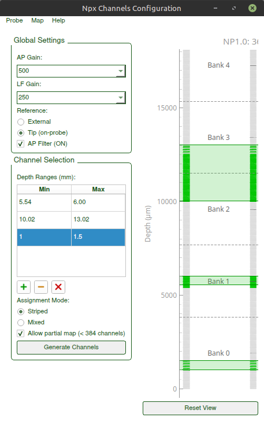Viewport: 264px width, 421px height.
Task: Select Min cell 10.02
Action: (x=44, y=220)
